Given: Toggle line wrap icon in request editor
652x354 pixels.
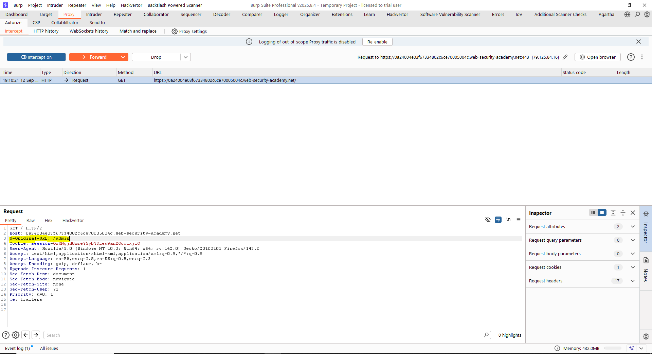Looking at the screenshot, I should click(x=498, y=220).
